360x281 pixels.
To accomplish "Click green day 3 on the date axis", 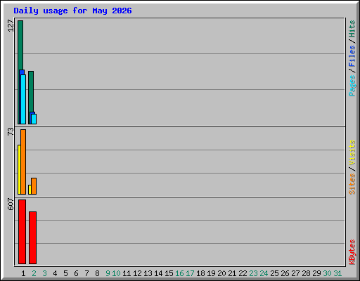I will tap(44, 273).
